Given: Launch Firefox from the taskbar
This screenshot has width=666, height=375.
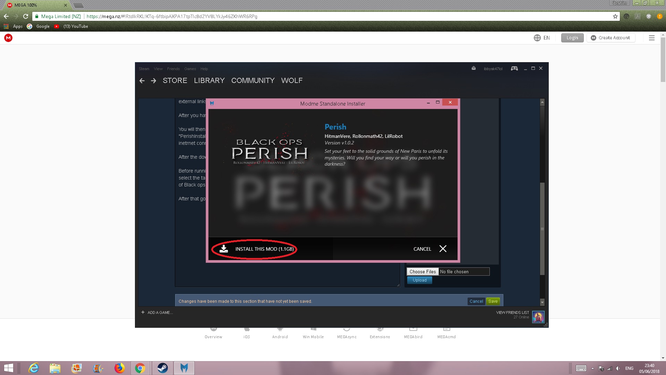Looking at the screenshot, I should (119, 368).
